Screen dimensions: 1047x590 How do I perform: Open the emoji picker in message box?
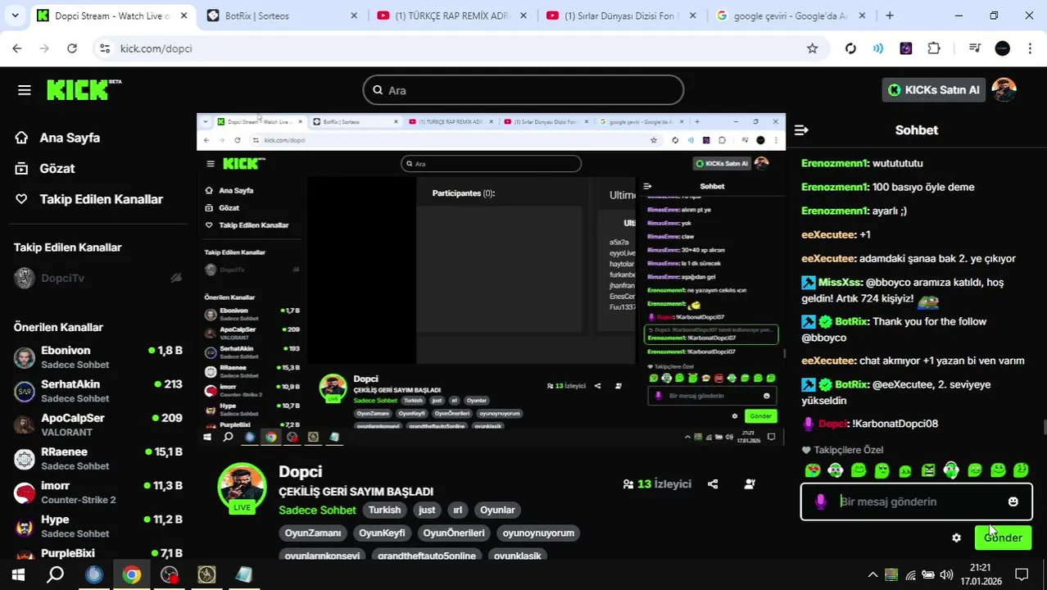tap(1013, 501)
